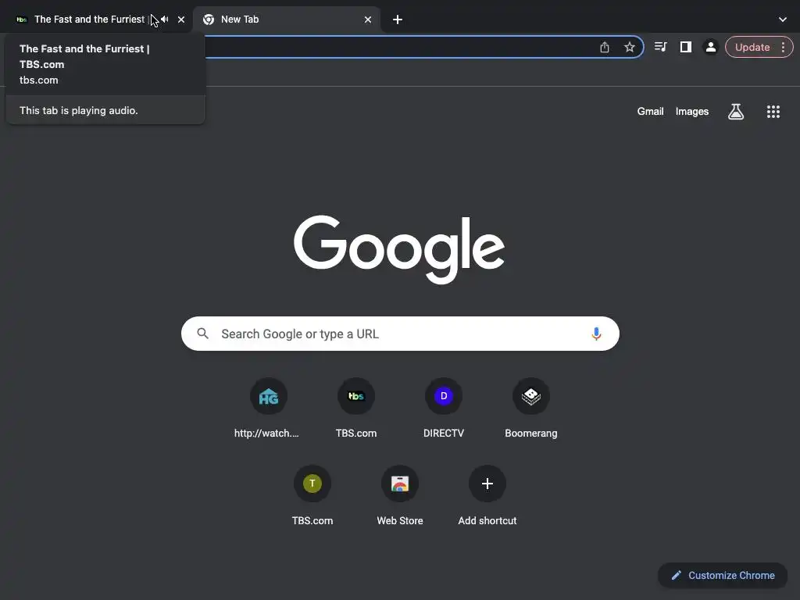Screen dimensions: 800x600
Task: Open the media controls icon
Action: pyautogui.click(x=661, y=47)
